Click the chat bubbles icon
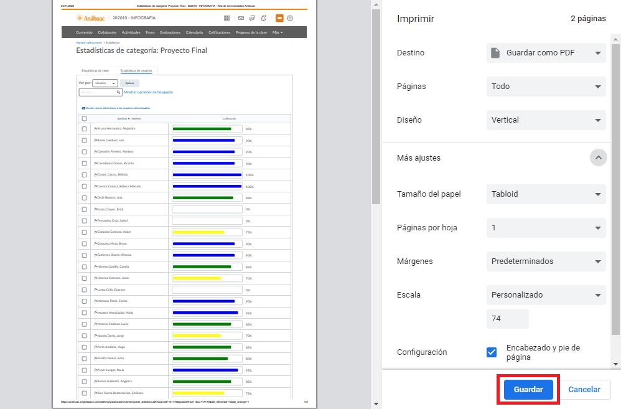Screen dimensions: 621x409 click(252, 18)
